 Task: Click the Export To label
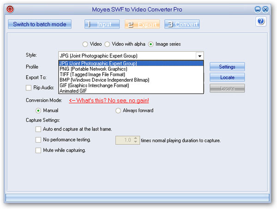tap(36, 78)
